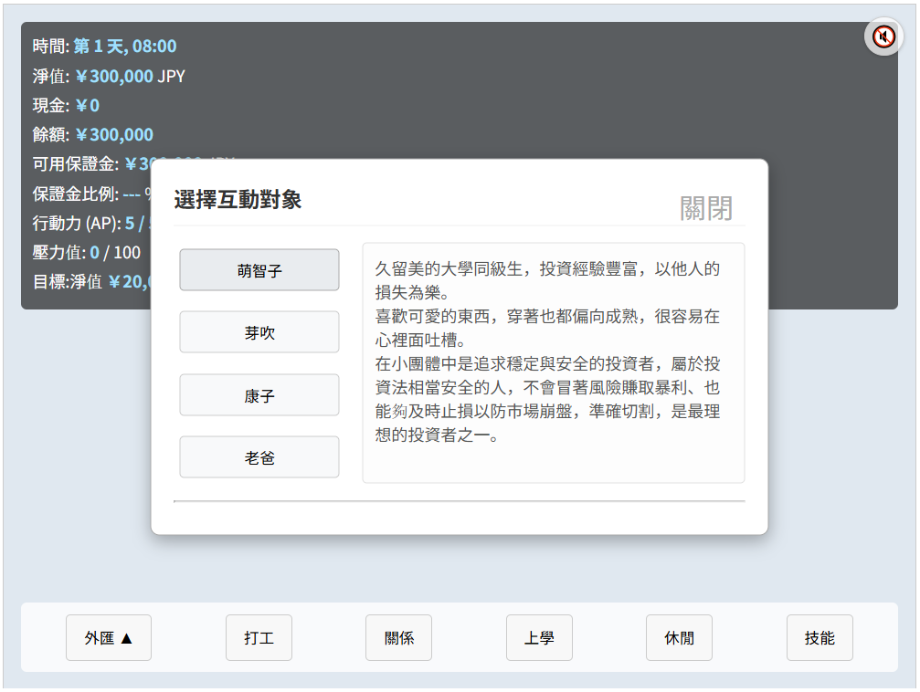
Task: Click the 淨值 ¥300,000 JPY readout
Action: pos(130,76)
